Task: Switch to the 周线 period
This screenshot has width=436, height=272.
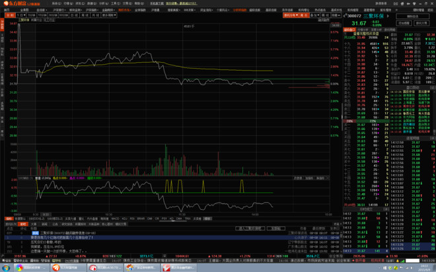Action: click(x=85, y=15)
